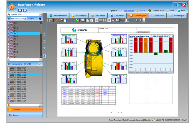
Task: Click the undo arrow in the toolbar
Action: 69,20
